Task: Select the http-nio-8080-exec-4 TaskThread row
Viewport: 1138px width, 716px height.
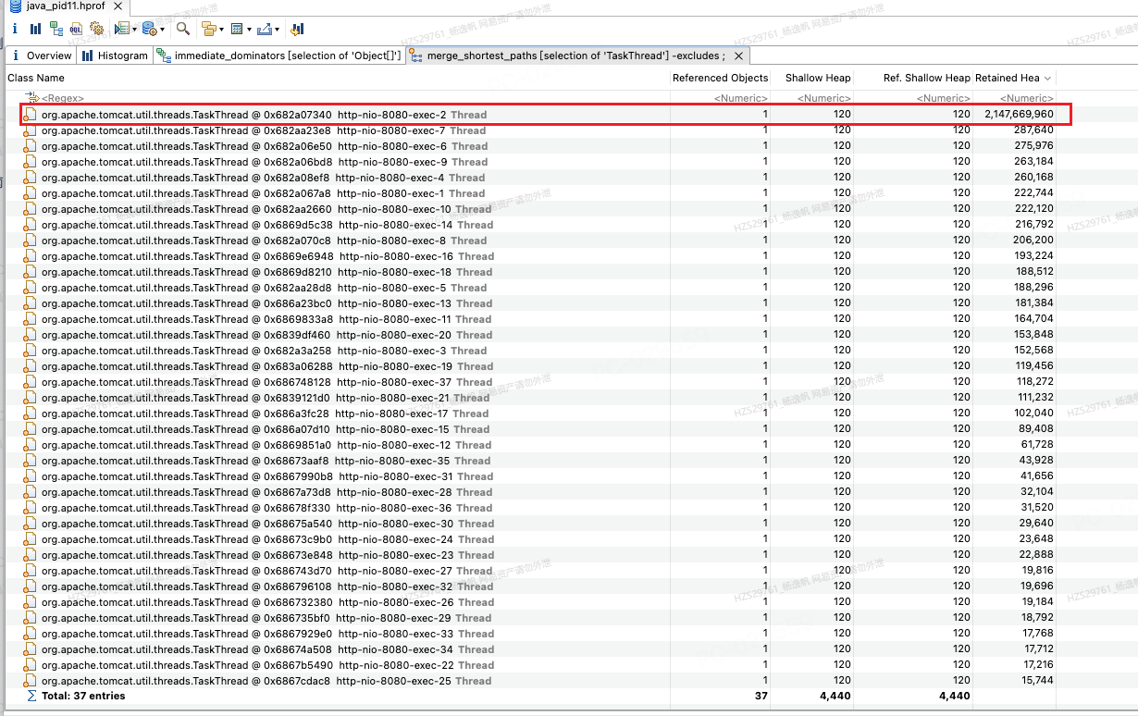Action: 529,178
